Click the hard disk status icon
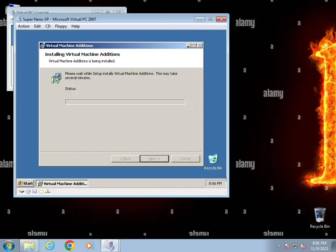The height and width of the screenshot is (252, 336). point(21,191)
